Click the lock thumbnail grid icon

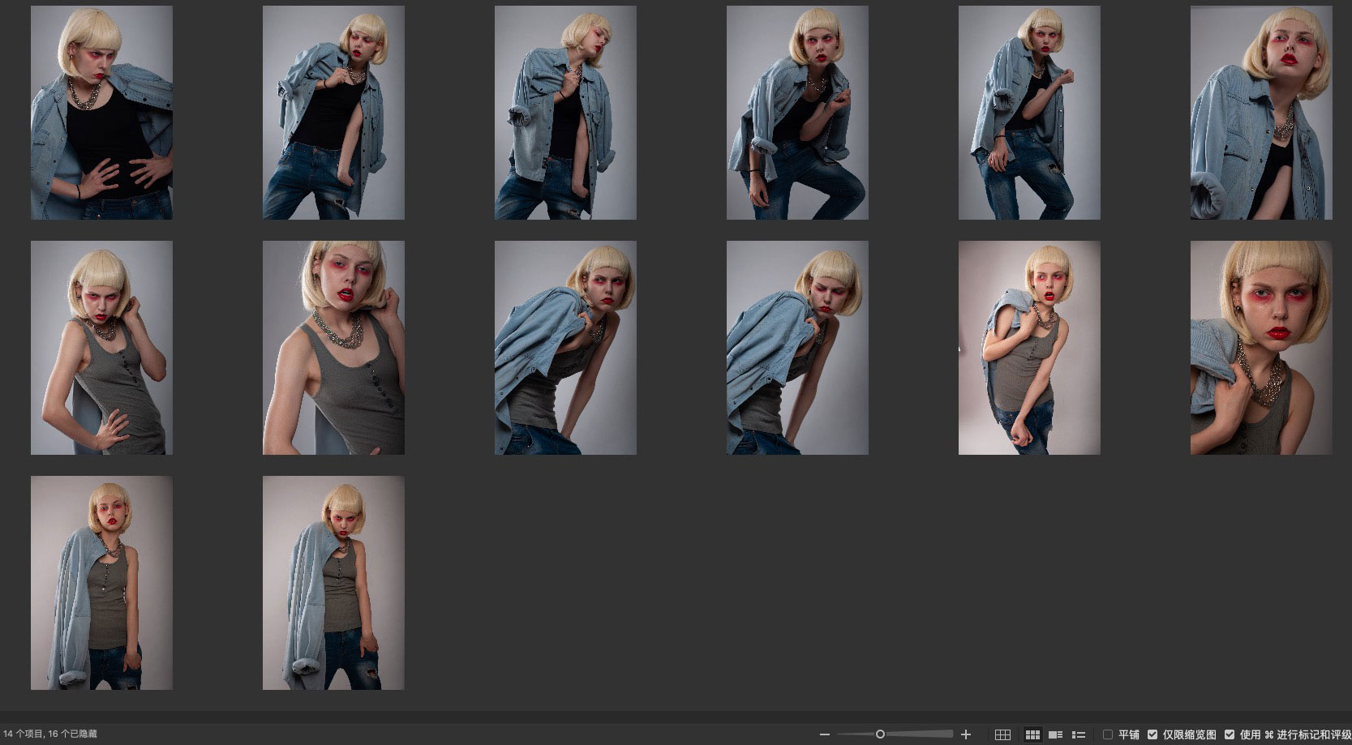point(1002,734)
